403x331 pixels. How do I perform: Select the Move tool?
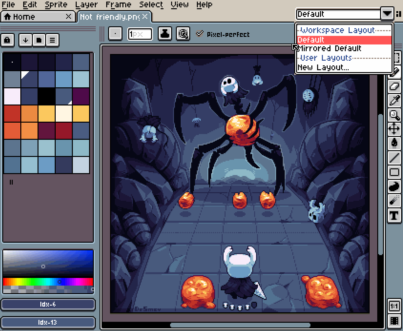tap(394, 129)
